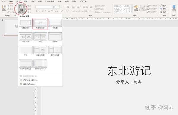Viewport: 178px width, 115px height.
Task: Select the down arrow shape in gallery
Action: 129,9
